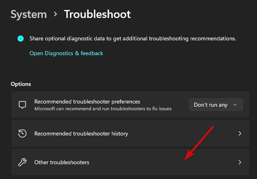Go back to System in the breadcrumb
This screenshot has width=257, height=179.
[x=29, y=14]
